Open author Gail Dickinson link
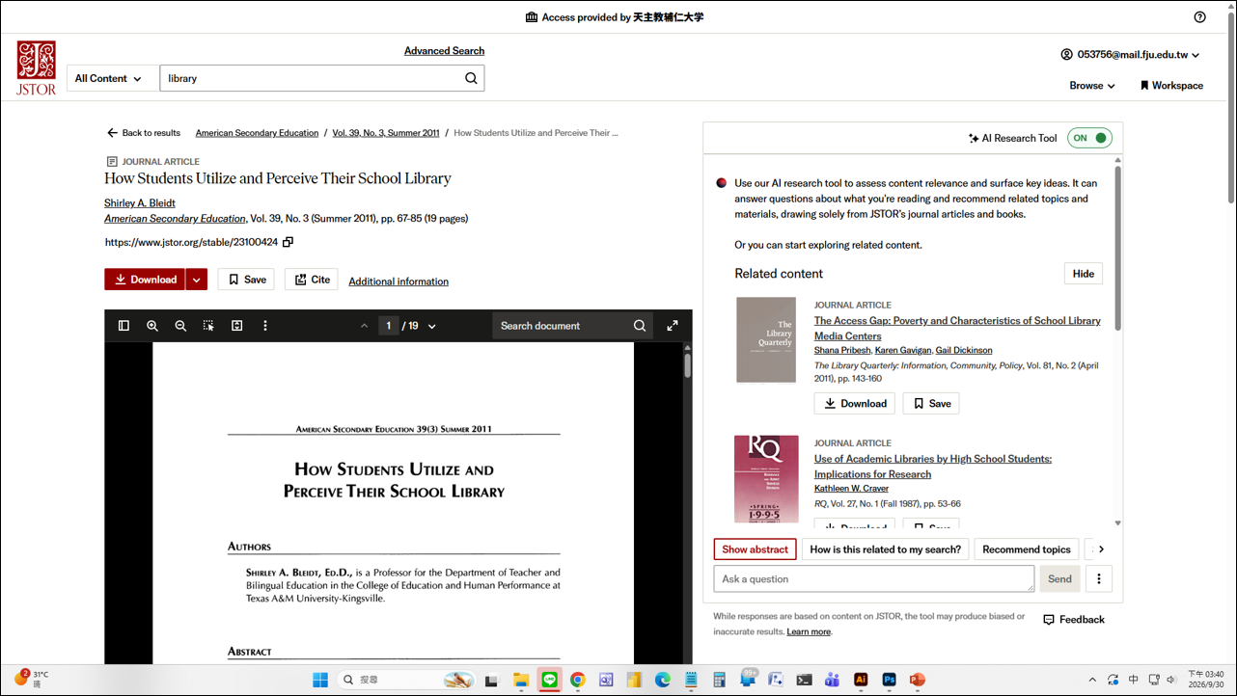The width and height of the screenshot is (1237, 696). tap(964, 350)
